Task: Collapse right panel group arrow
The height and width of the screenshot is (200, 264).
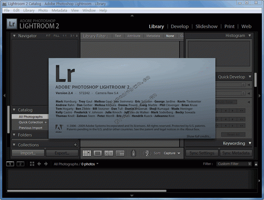Action: point(259,95)
